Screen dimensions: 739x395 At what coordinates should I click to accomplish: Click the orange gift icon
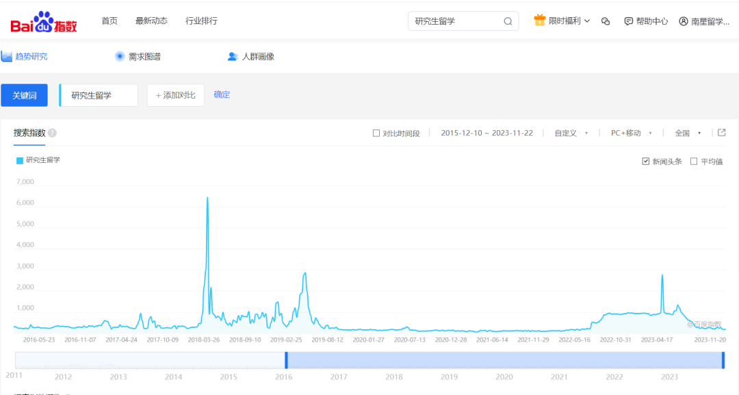539,21
